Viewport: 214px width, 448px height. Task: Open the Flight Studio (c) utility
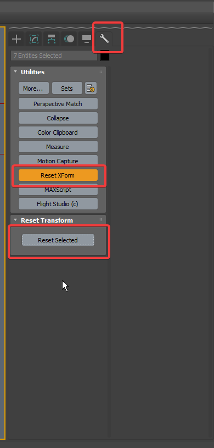(58, 204)
